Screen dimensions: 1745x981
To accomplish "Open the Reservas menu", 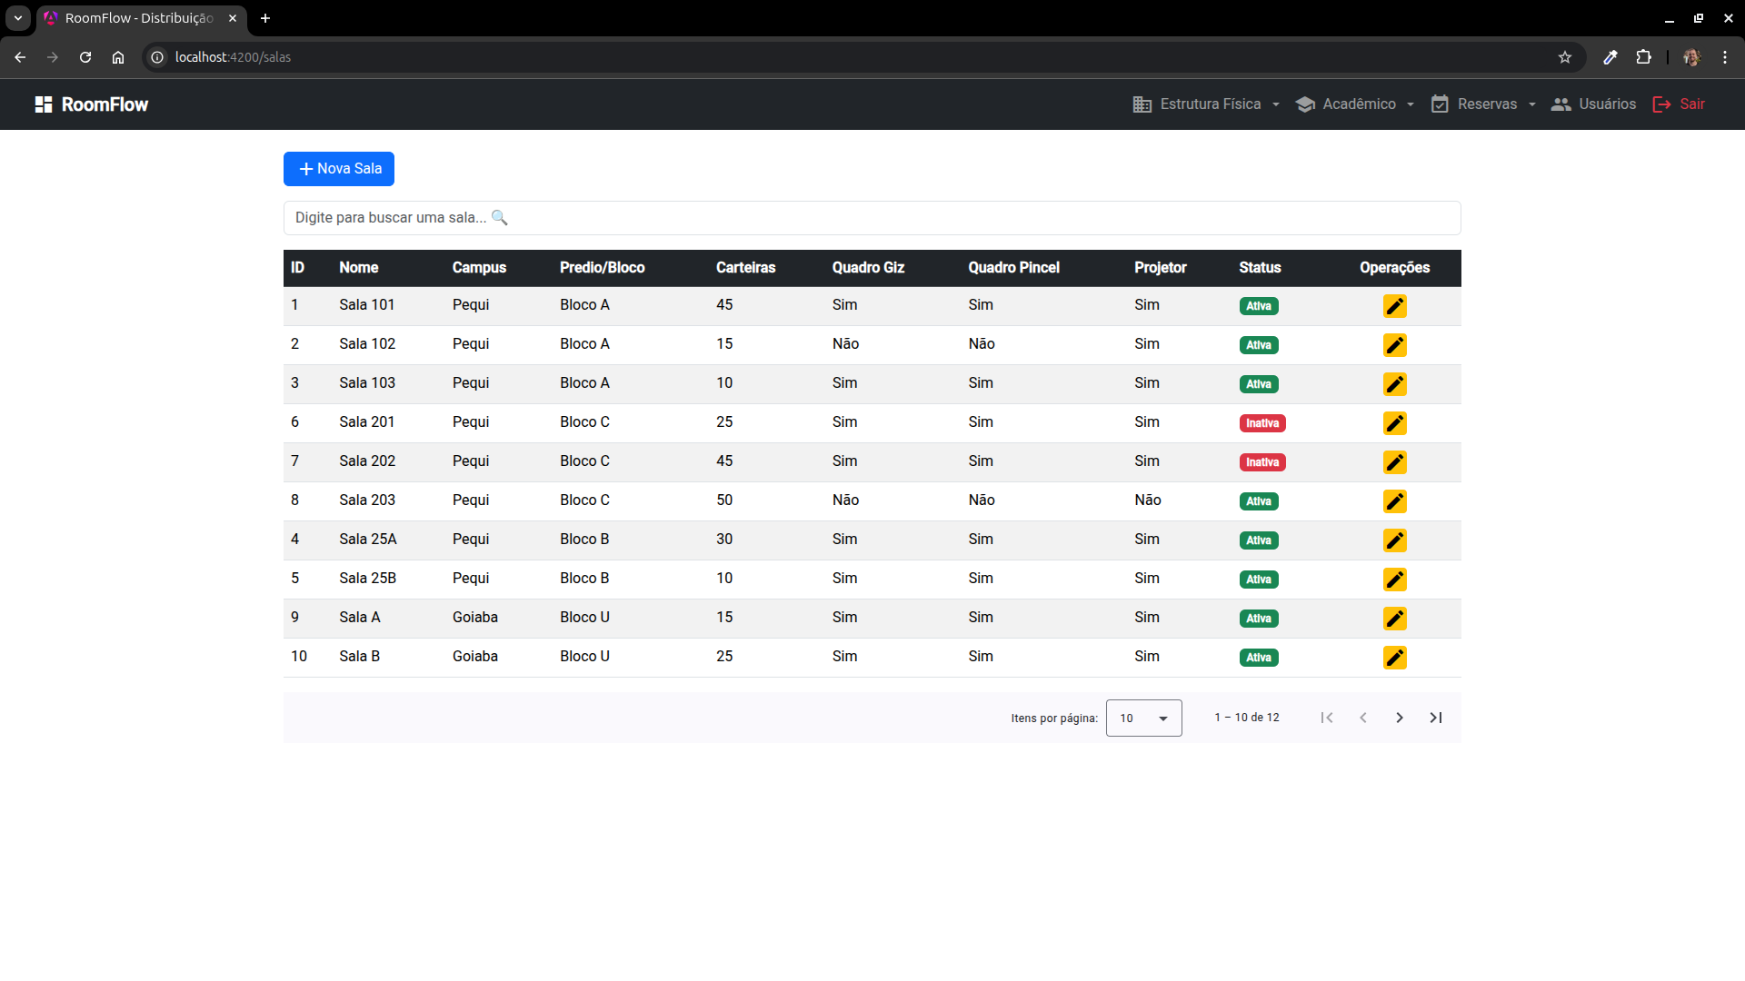I will 1483,104.
